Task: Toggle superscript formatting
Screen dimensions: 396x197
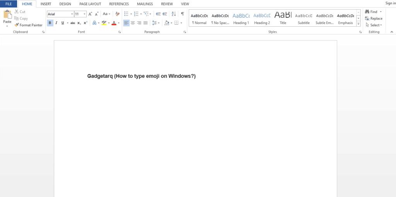Action: (x=85, y=23)
